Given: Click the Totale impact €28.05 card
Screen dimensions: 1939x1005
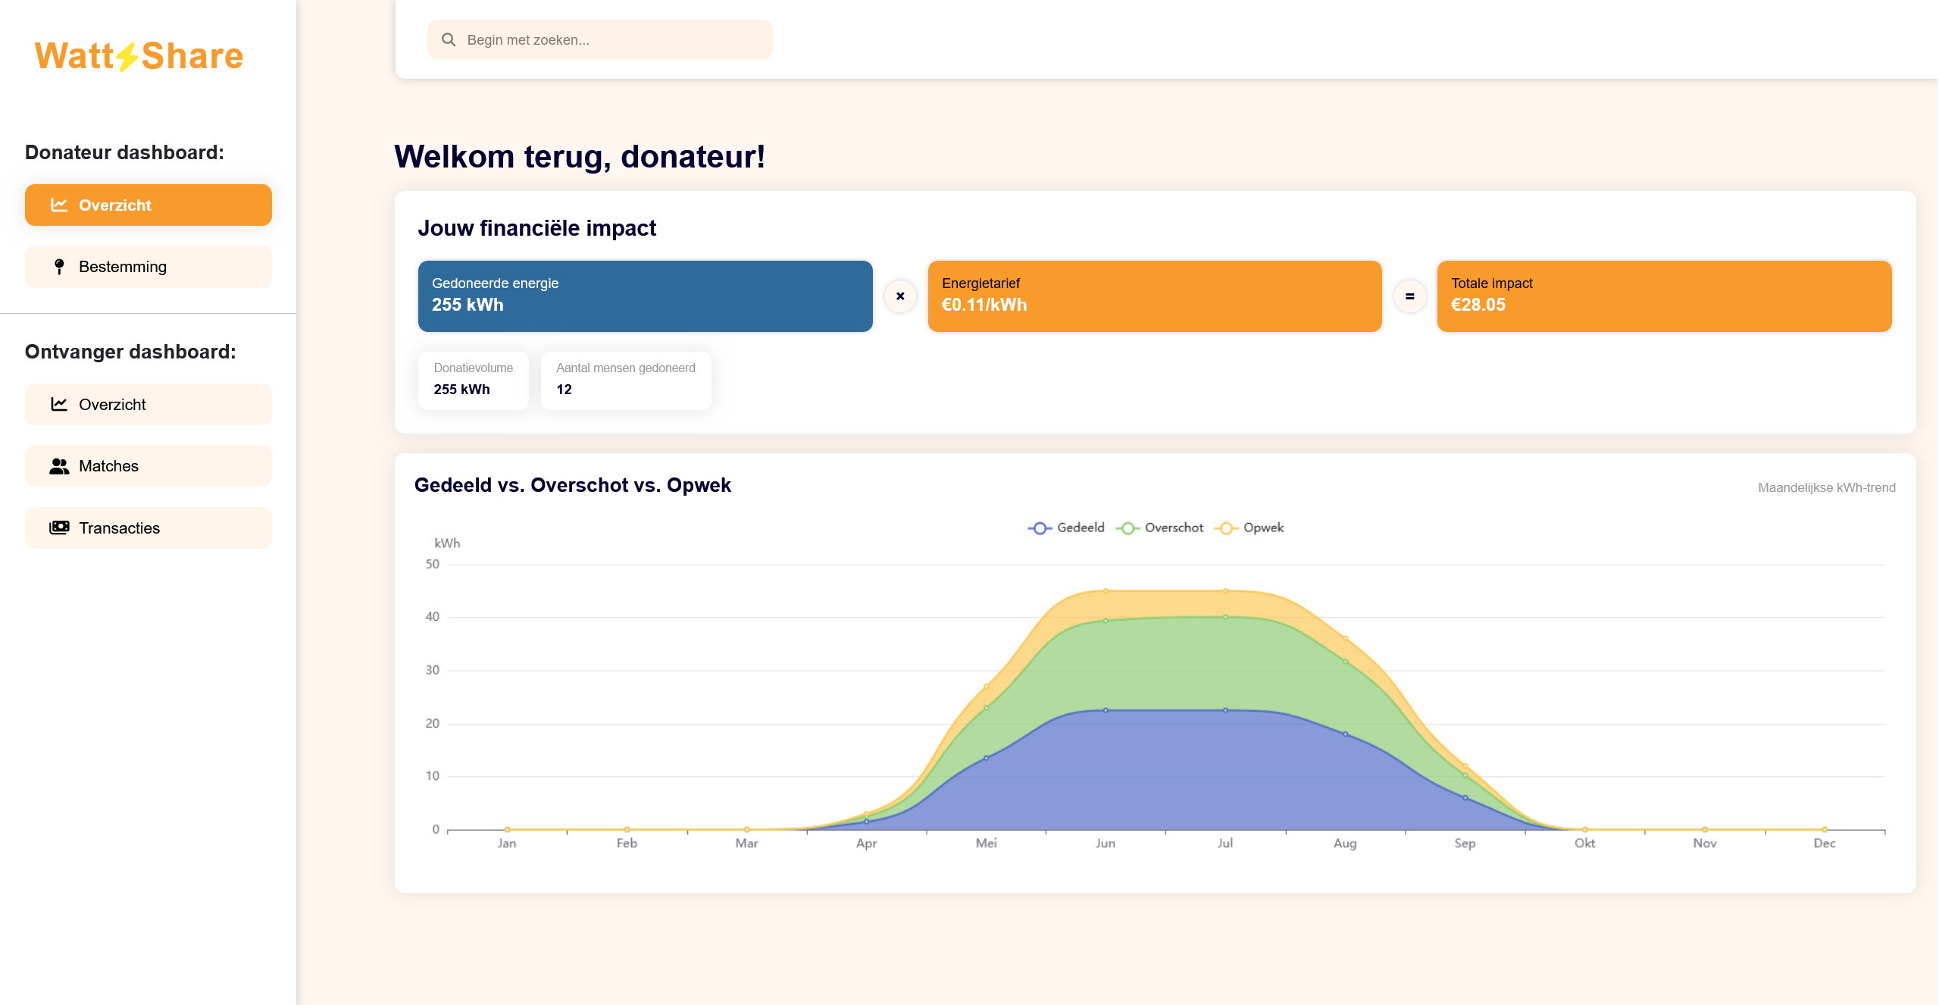Looking at the screenshot, I should click(1664, 296).
